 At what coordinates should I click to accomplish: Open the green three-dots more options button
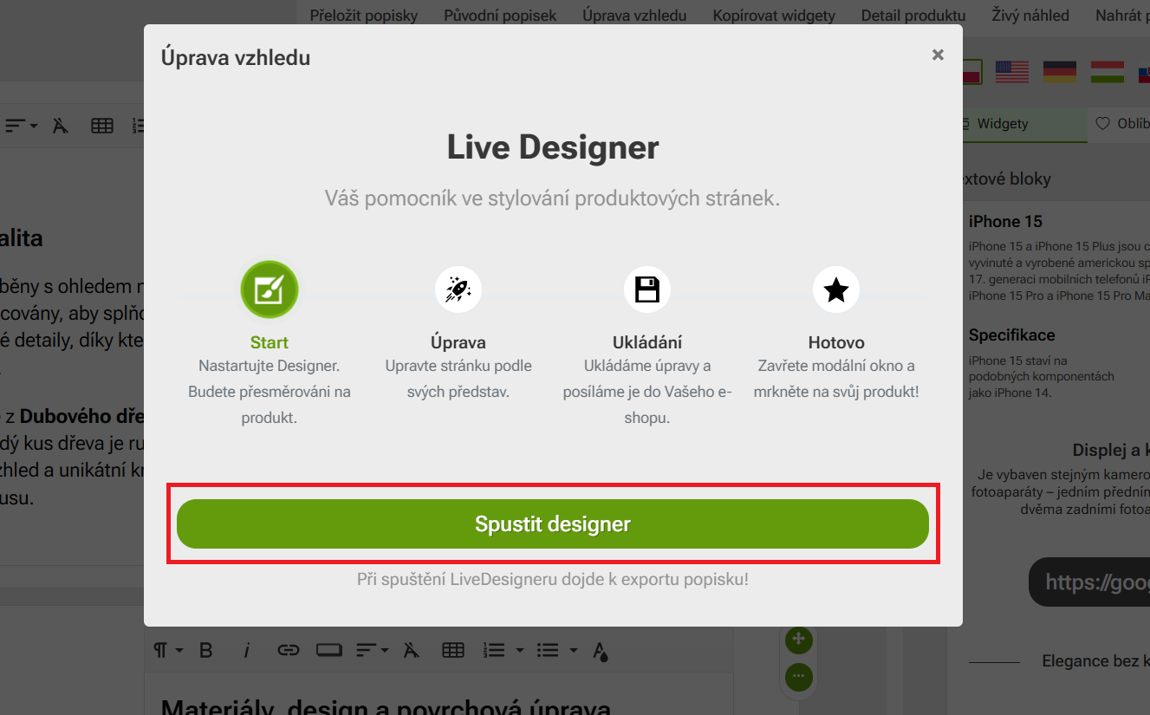tap(798, 676)
